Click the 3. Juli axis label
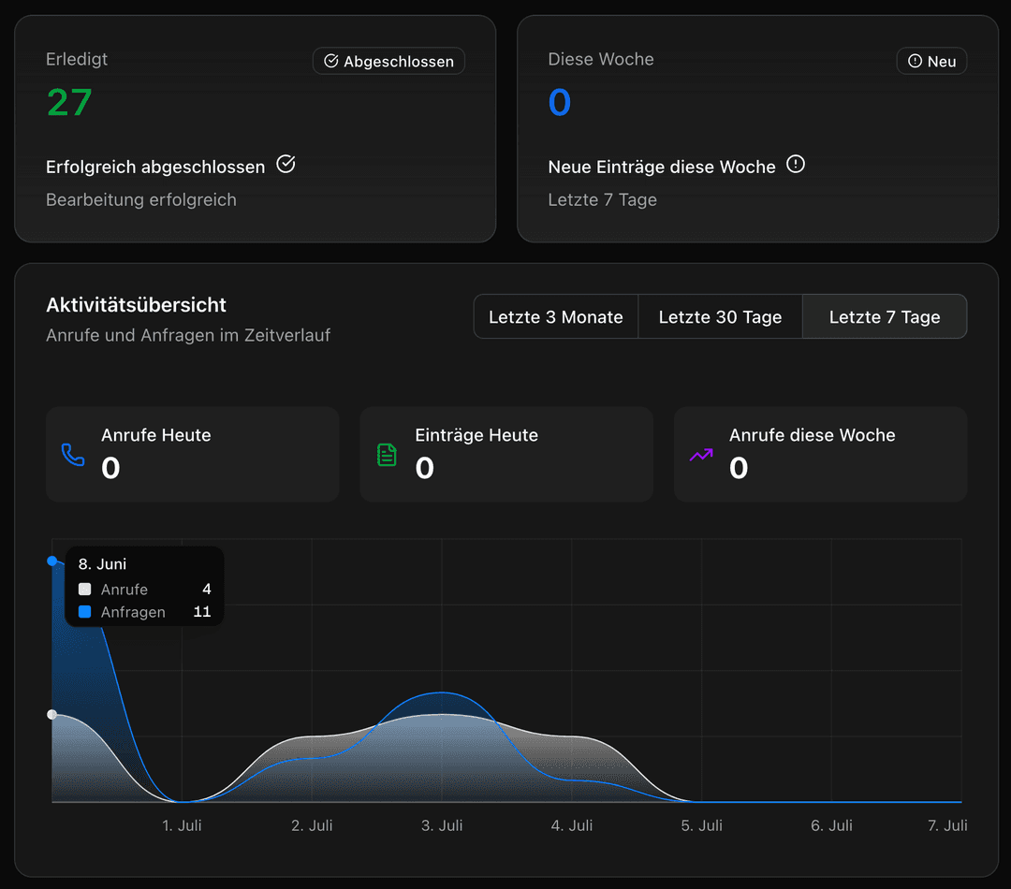Image resolution: width=1011 pixels, height=889 pixels. pyautogui.click(x=442, y=825)
